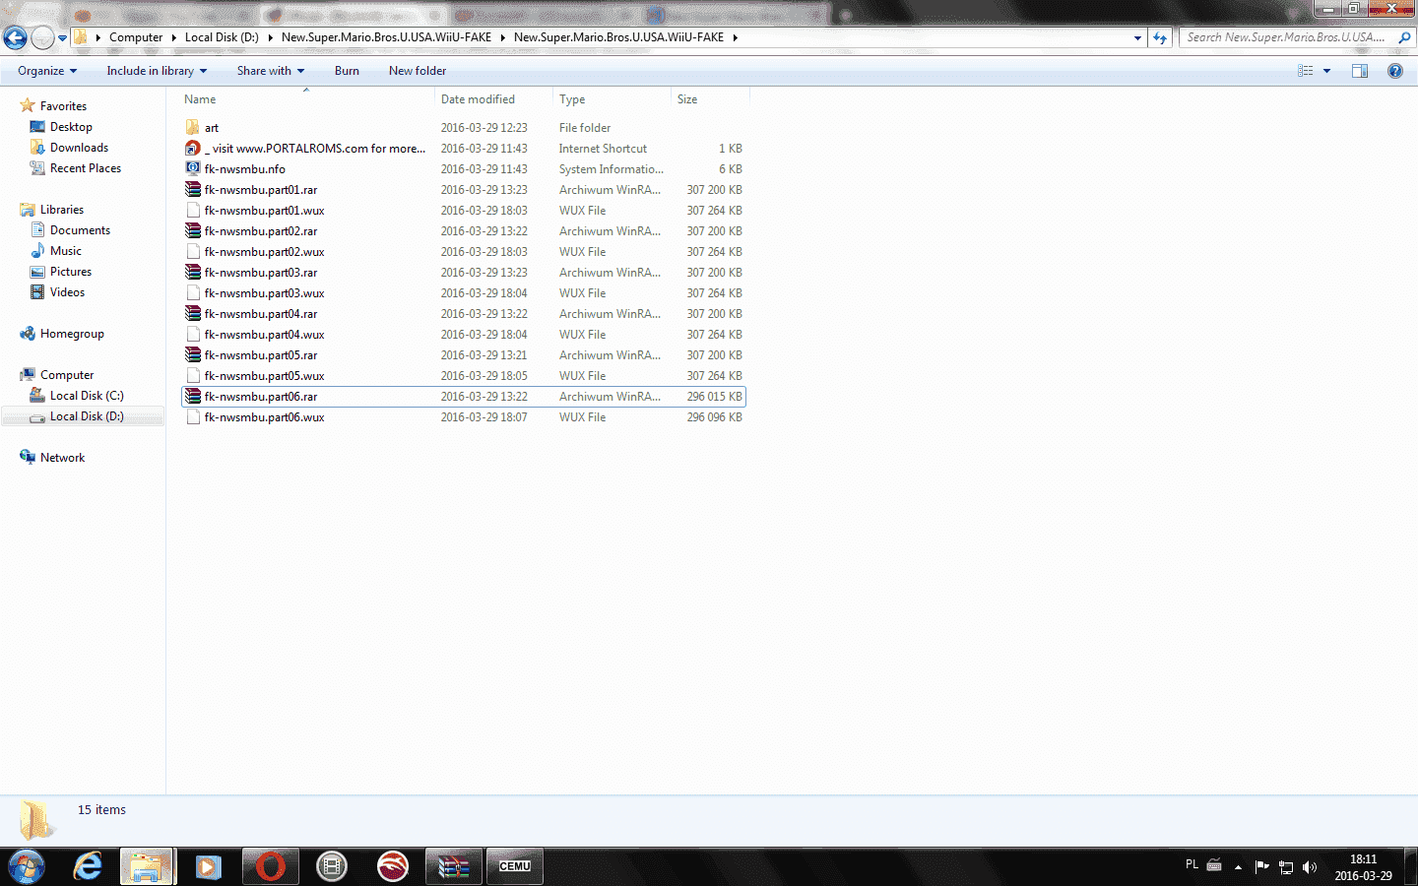Expand the arrow after Local Disk (D:) breadcrumb

(271, 37)
